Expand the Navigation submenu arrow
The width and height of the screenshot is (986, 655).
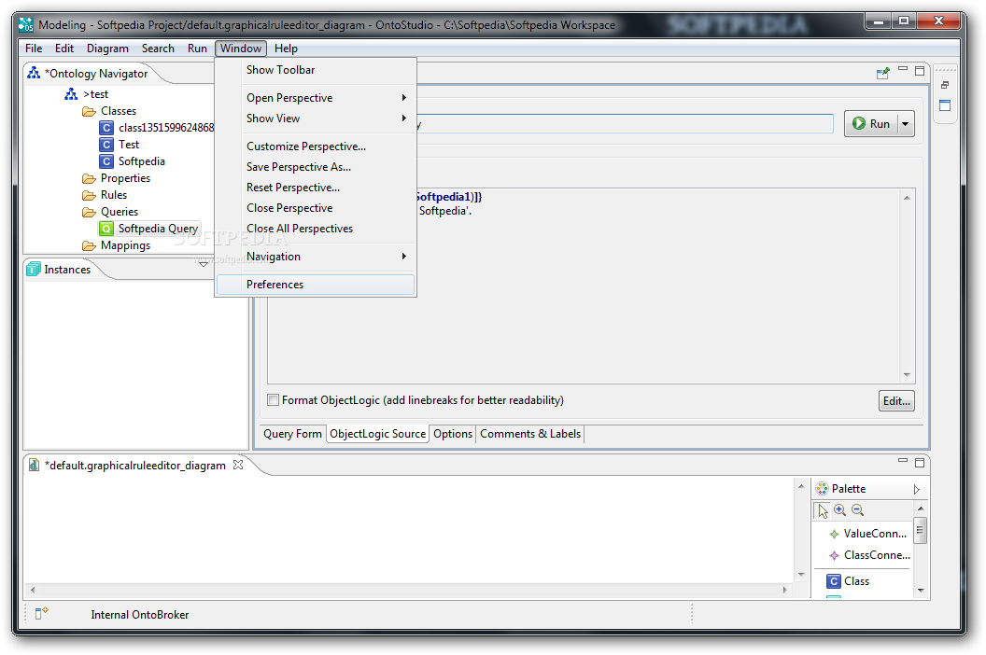[403, 257]
